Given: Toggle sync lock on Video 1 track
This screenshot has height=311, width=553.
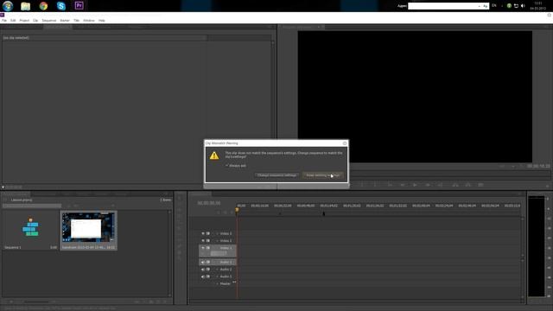Looking at the screenshot, I should point(208,248).
